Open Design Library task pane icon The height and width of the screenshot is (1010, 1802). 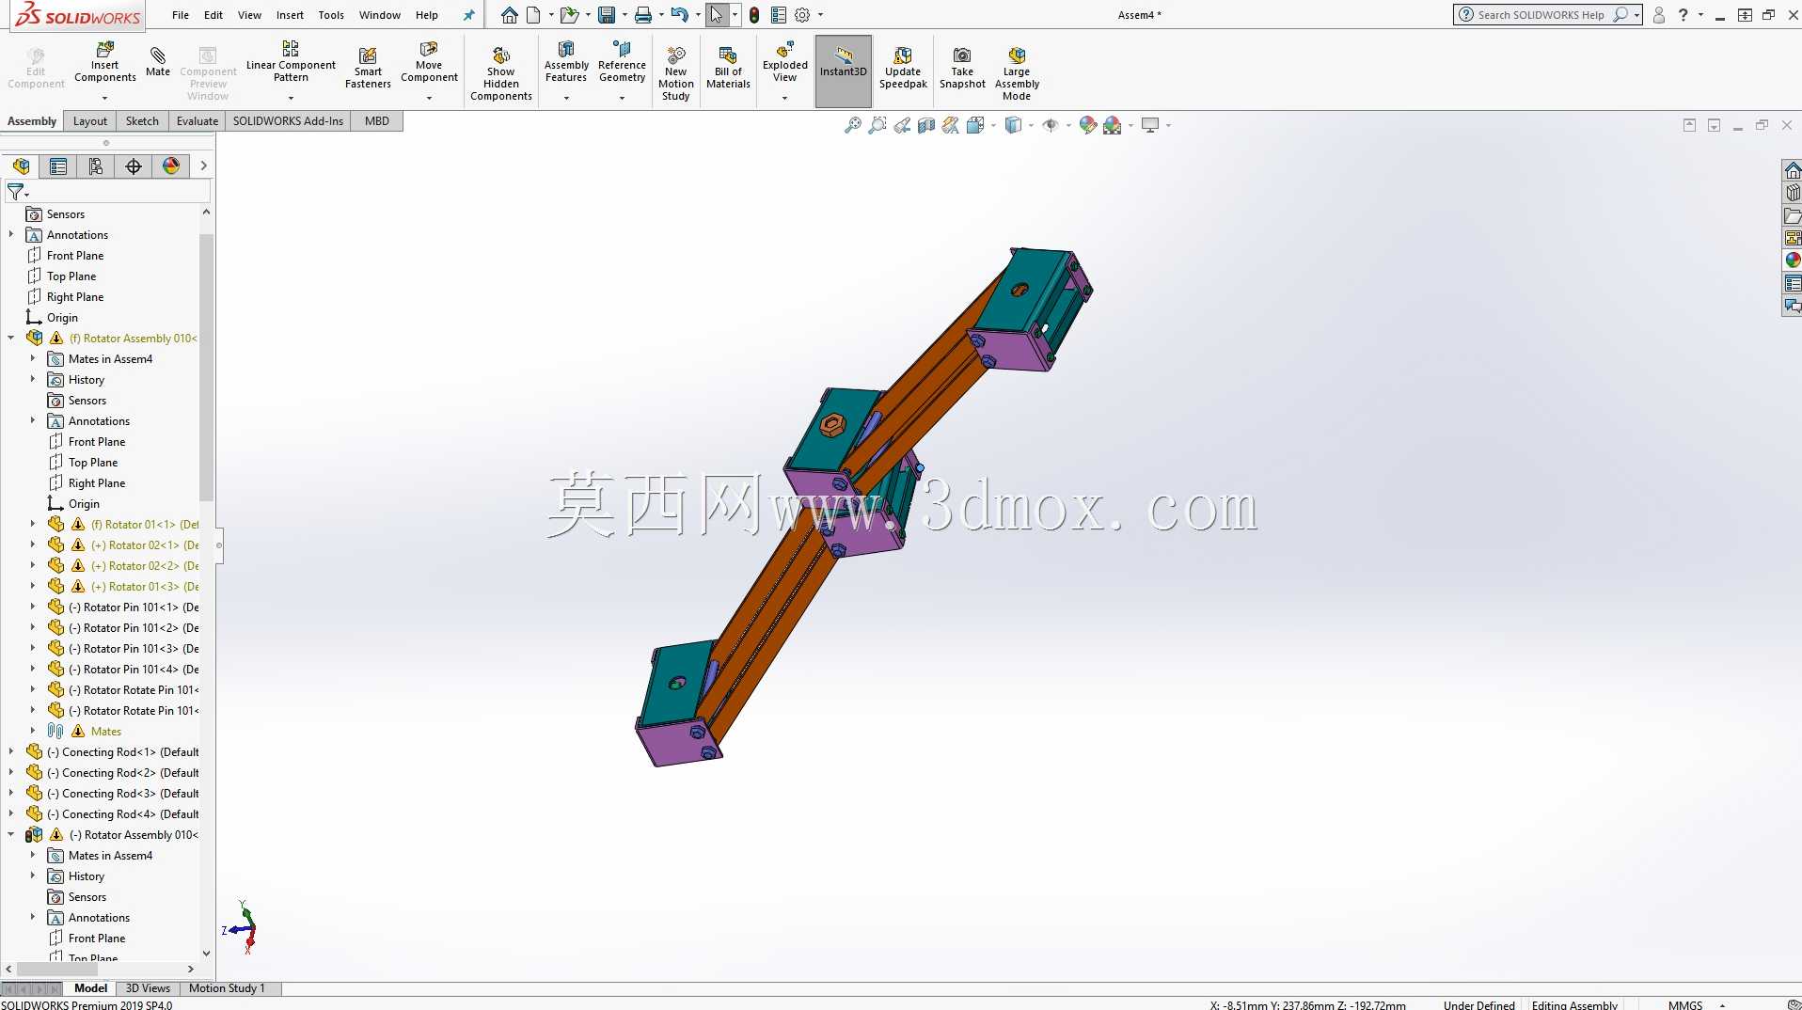point(1792,193)
